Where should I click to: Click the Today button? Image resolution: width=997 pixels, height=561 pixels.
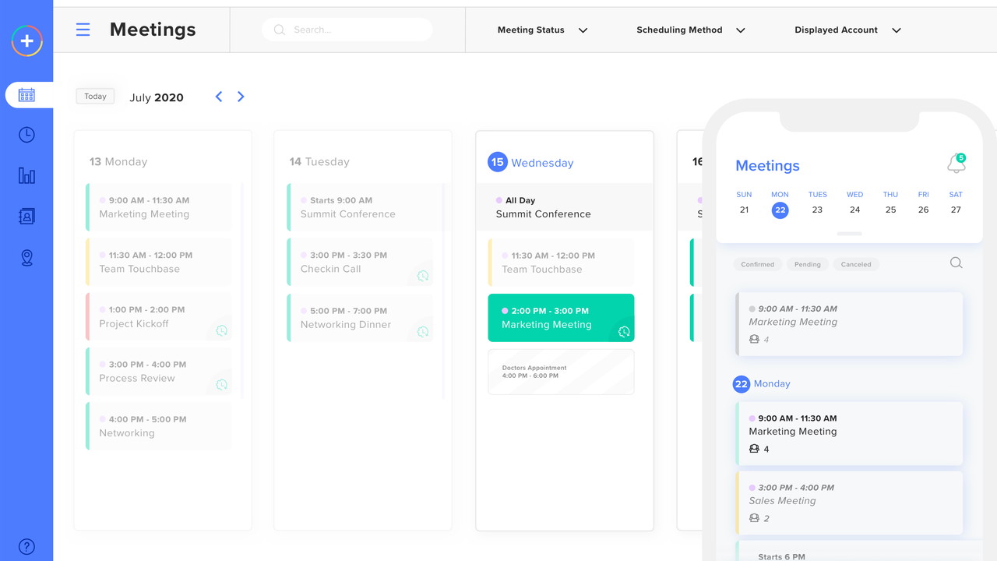pos(95,97)
